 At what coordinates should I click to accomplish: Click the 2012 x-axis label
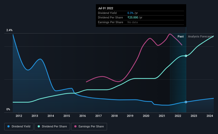(19, 116)
